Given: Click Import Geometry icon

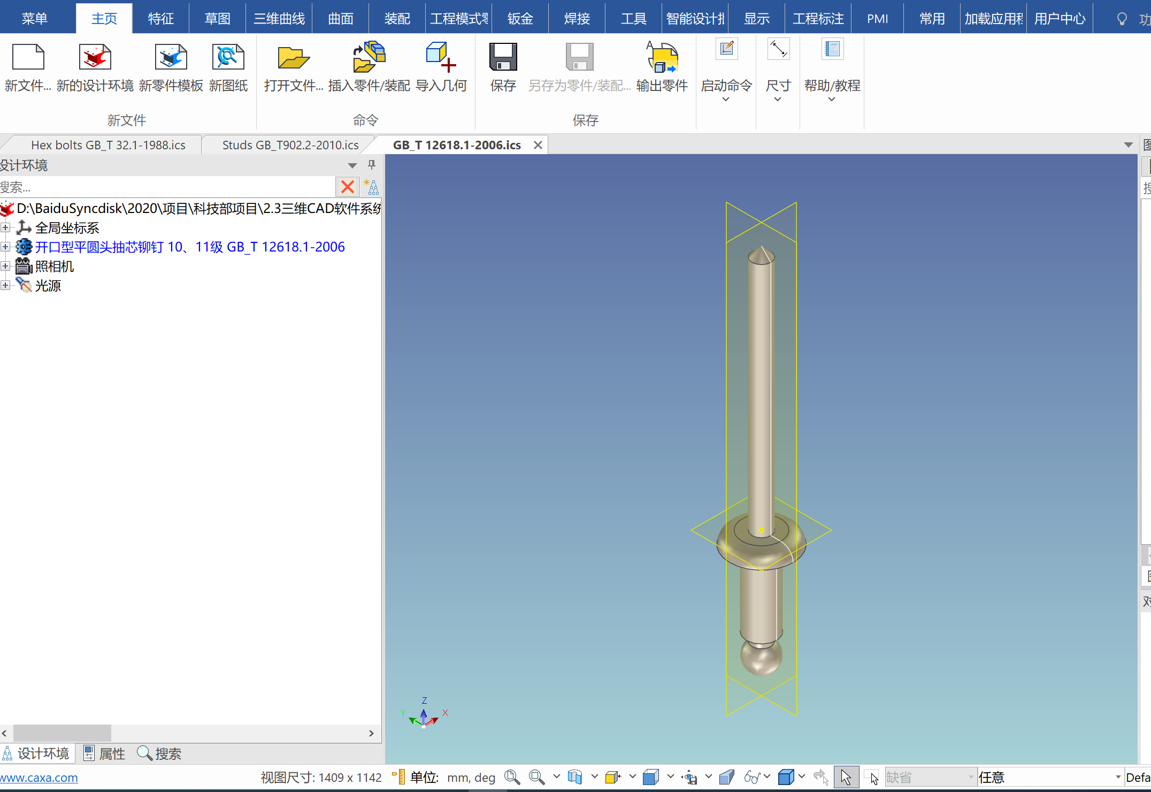Looking at the screenshot, I should pyautogui.click(x=441, y=58).
